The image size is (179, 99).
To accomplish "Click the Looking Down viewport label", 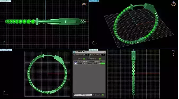I will (5, 1).
